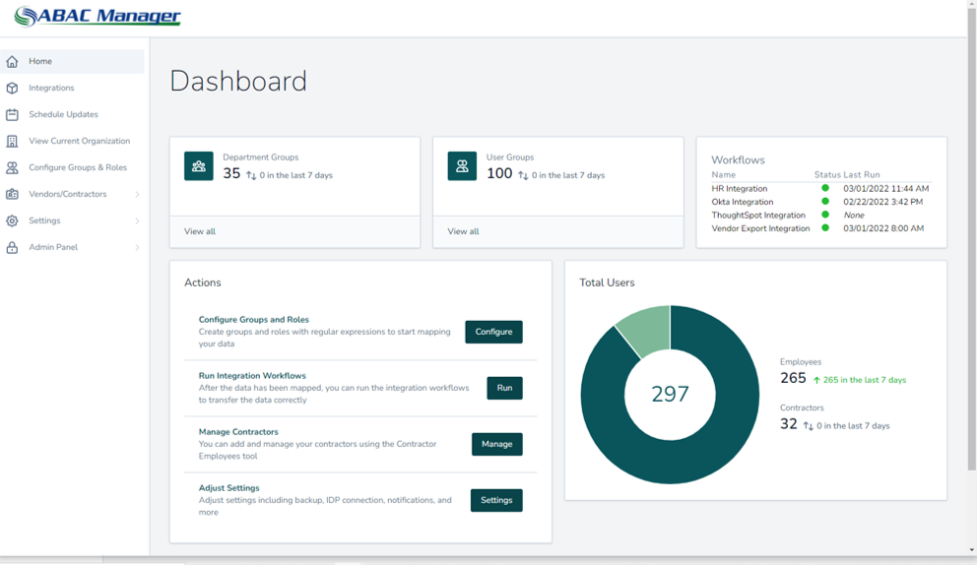Click the ABAC Manager logo

coord(98,16)
